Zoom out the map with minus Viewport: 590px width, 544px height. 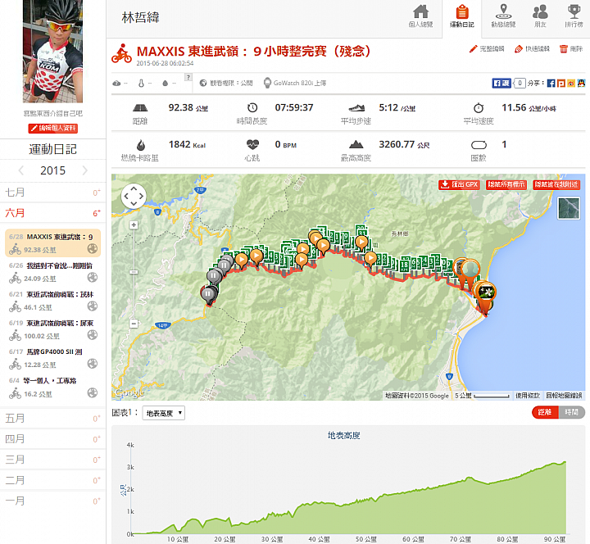(134, 323)
